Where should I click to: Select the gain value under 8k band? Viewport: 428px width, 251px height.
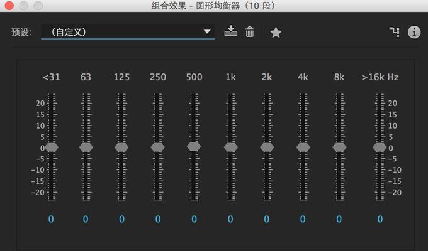click(339, 219)
